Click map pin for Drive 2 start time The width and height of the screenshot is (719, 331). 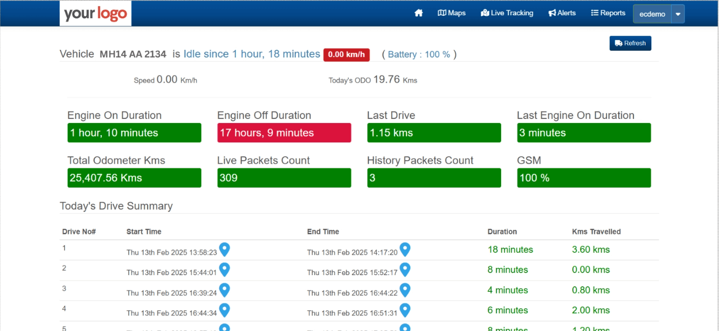[224, 269]
